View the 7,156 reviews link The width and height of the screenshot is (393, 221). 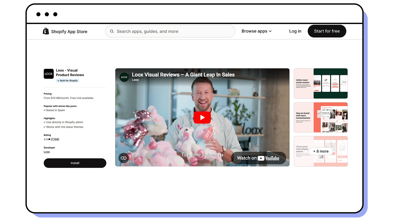pyautogui.click(x=55, y=139)
